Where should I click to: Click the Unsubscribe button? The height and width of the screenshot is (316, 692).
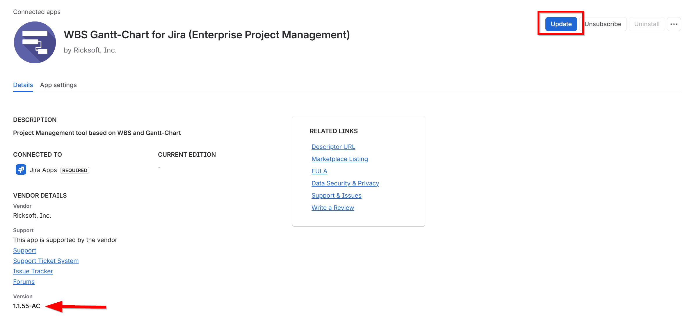(603, 24)
